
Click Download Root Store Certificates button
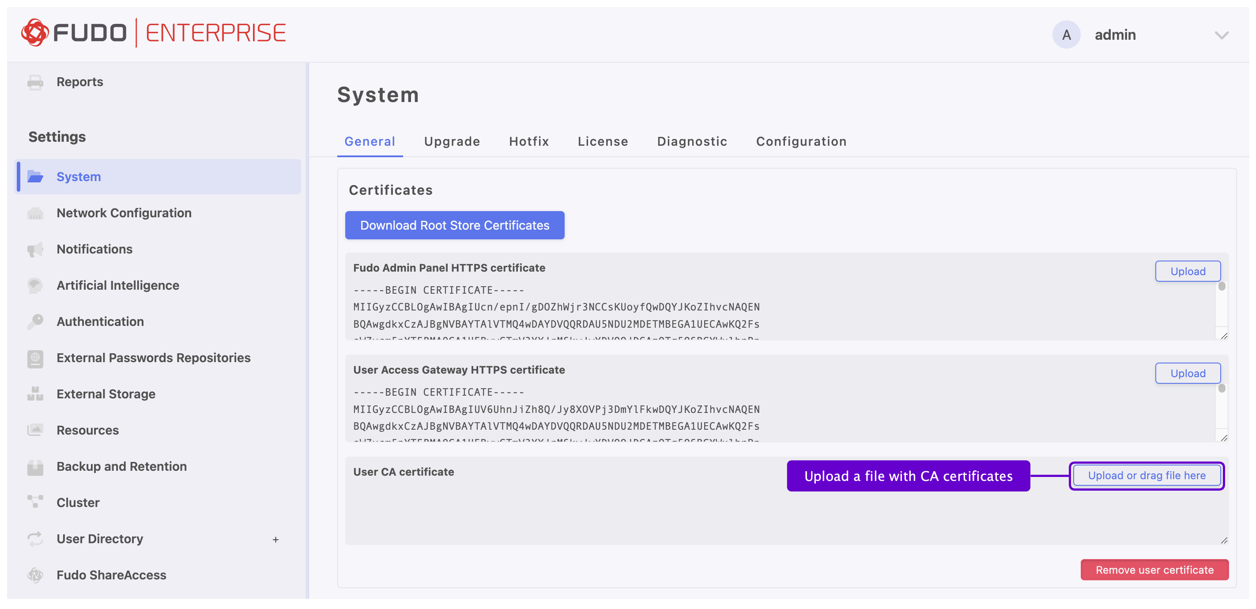(x=454, y=225)
